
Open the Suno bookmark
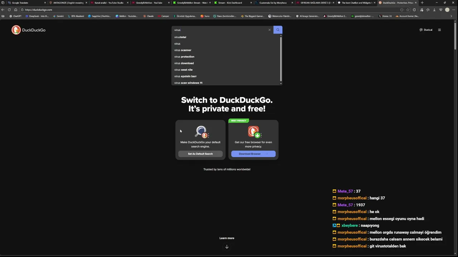click(205, 16)
